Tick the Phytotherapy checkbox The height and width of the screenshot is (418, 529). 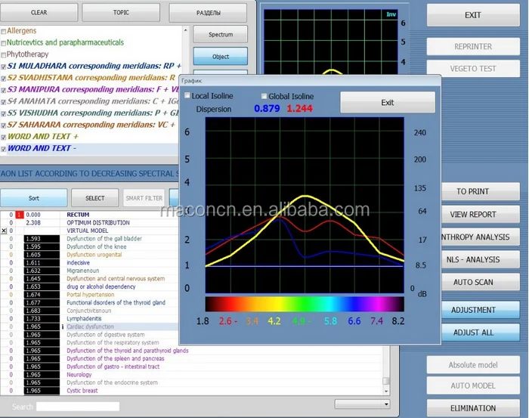tap(4, 54)
